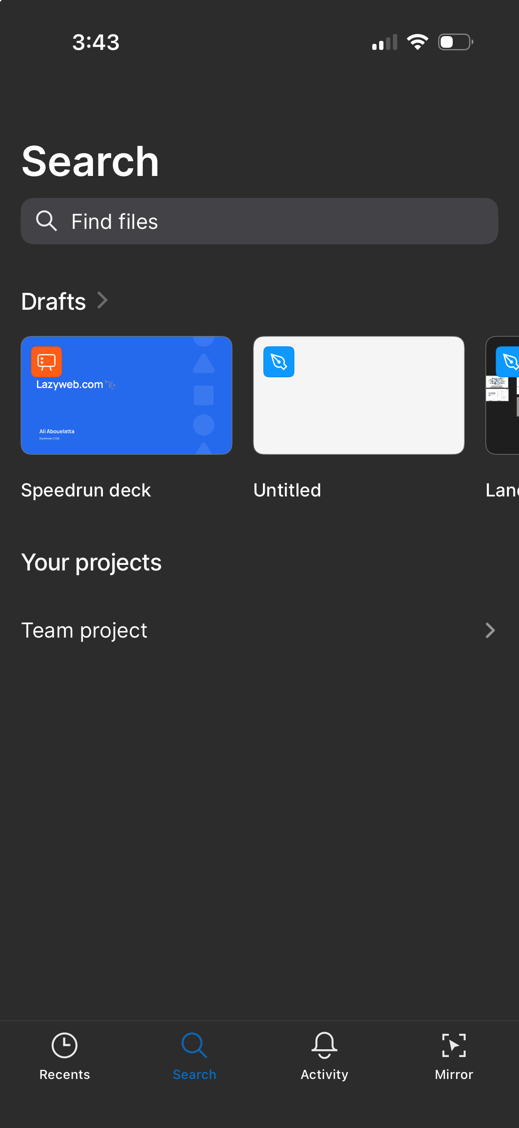
Task: Expand the Drafts section chevron
Action: pyautogui.click(x=103, y=300)
